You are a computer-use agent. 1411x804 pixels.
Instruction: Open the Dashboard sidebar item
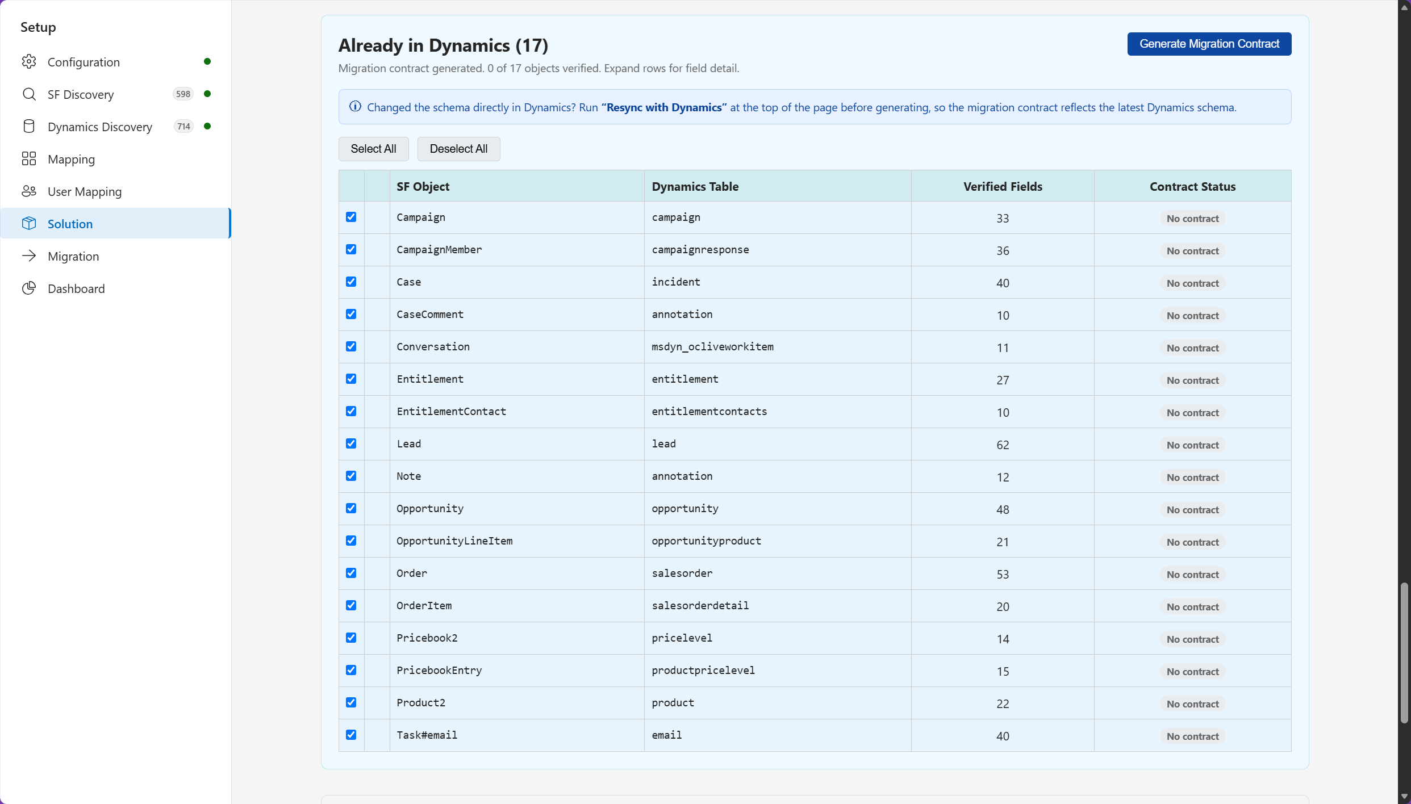[116, 288]
